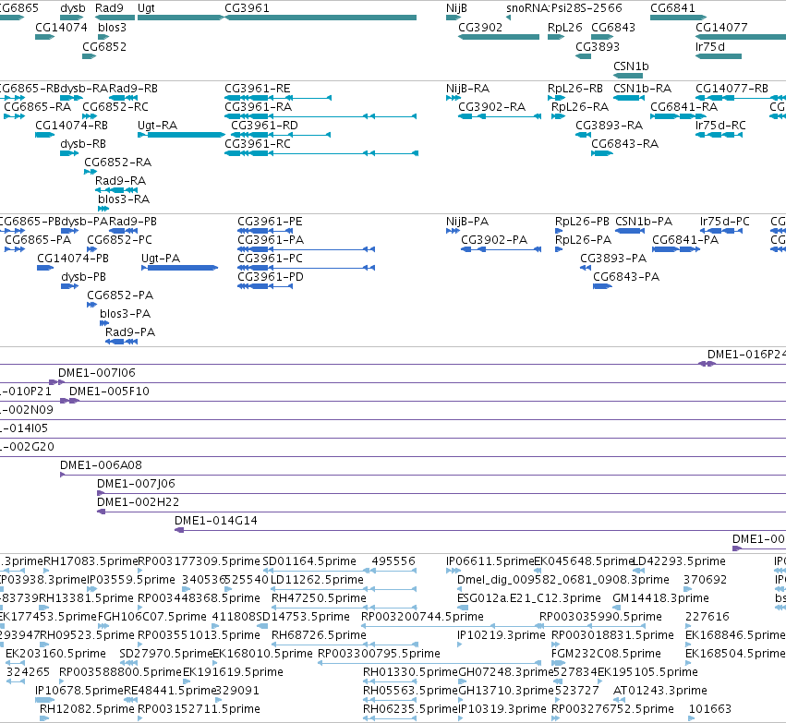Open the CSN1b-RA transcript label
786x723 pixels.
642,89
